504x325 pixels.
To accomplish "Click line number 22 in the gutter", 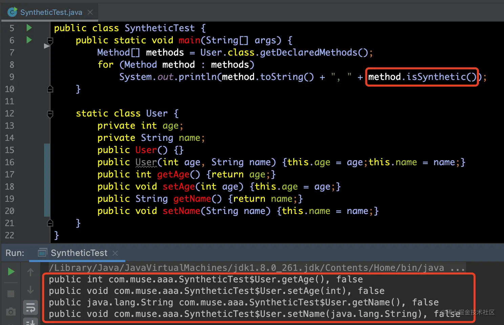I will (x=9, y=235).
